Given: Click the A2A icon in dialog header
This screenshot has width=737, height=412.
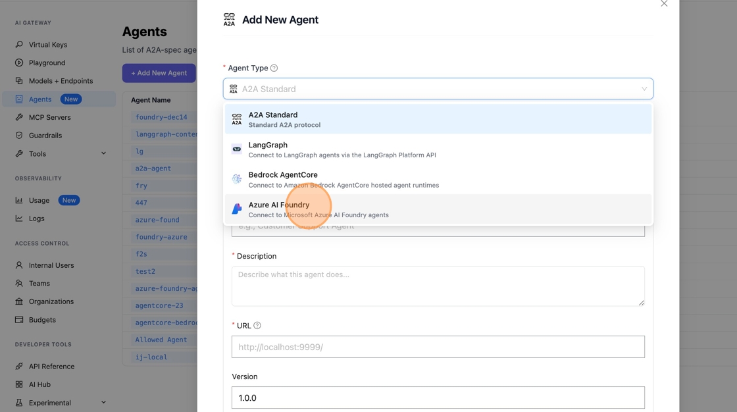Looking at the screenshot, I should coord(229,20).
